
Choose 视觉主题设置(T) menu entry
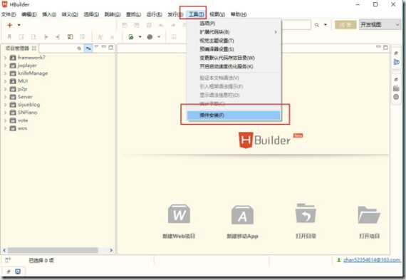click(x=234, y=41)
